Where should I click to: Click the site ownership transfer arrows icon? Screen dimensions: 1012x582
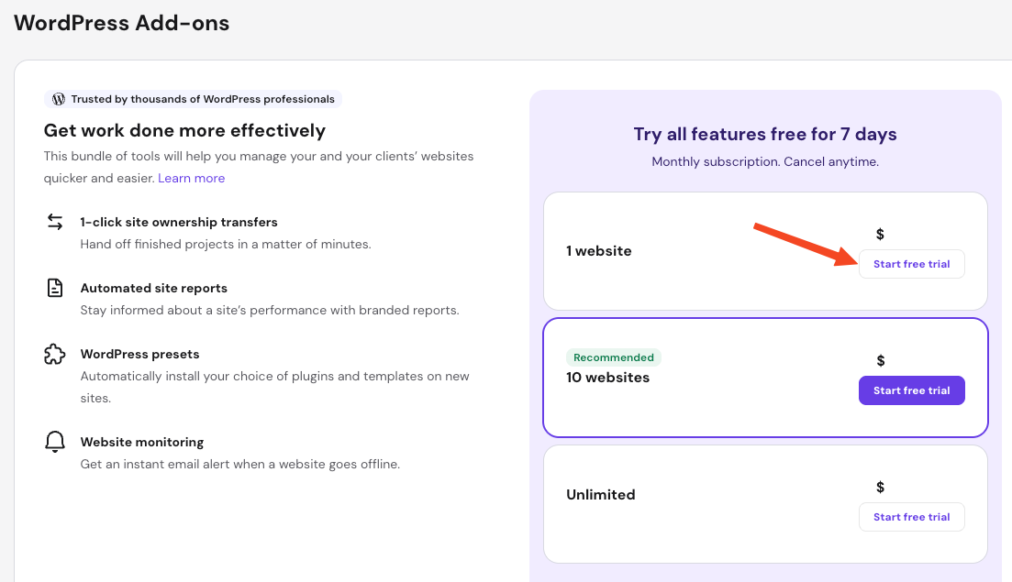pyautogui.click(x=55, y=222)
